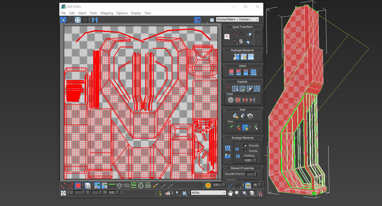382x206 pixels.
Task: Open the File menu
Action: pos(63,13)
